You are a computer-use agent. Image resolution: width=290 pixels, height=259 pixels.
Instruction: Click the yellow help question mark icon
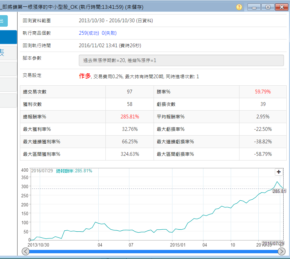(239, 7)
